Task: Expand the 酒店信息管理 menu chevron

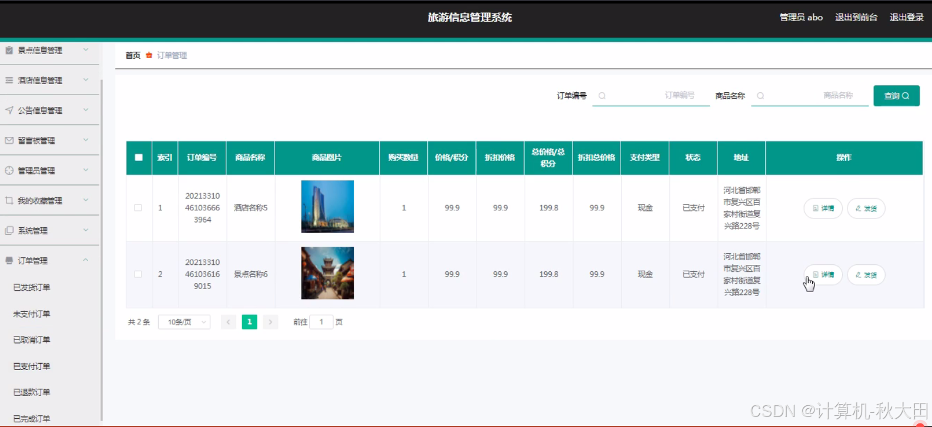Action: pos(86,80)
